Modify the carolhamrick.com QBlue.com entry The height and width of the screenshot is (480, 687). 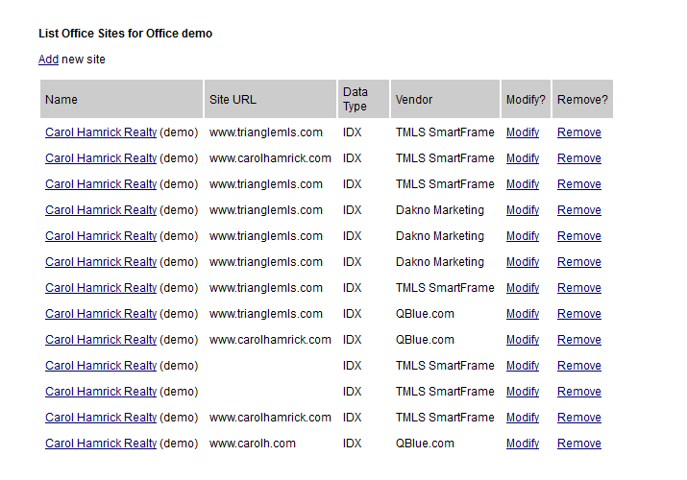point(522,340)
